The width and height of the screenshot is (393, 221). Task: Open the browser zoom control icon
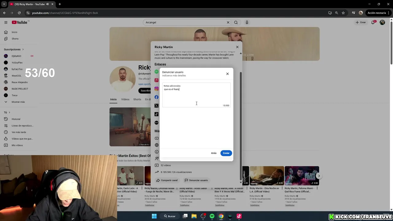(x=337, y=13)
